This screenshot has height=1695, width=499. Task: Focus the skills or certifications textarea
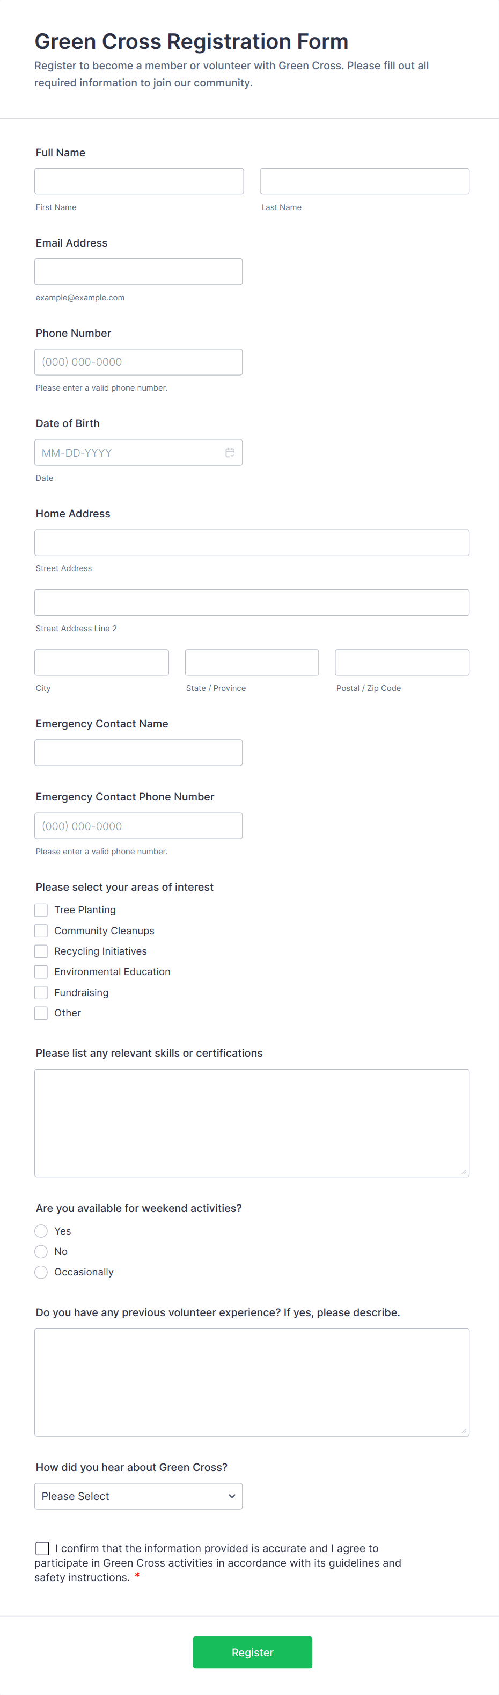click(x=252, y=1122)
